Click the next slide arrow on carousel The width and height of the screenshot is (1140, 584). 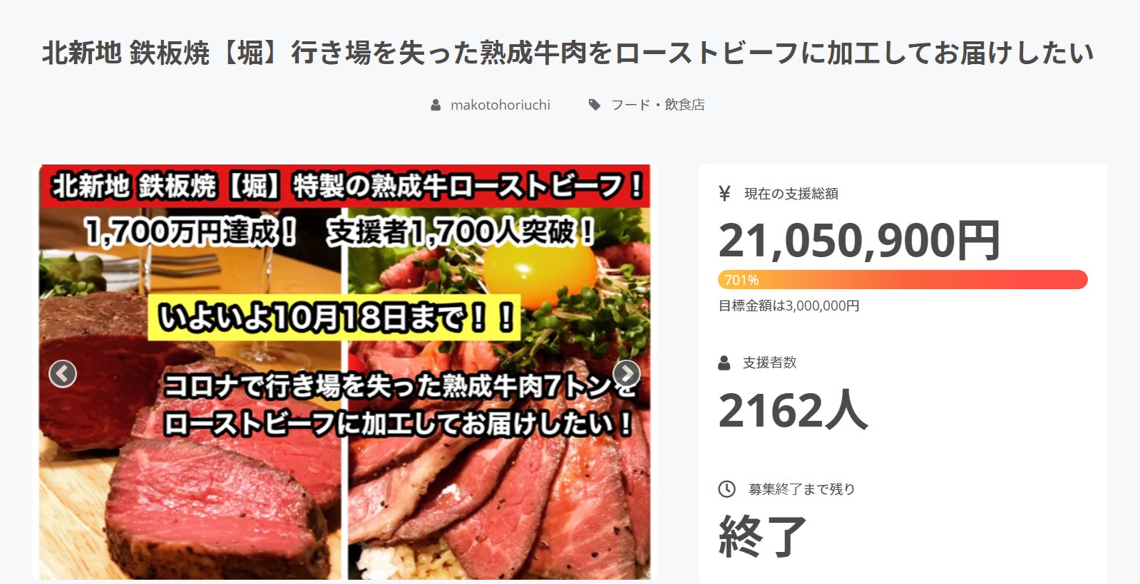coord(626,373)
